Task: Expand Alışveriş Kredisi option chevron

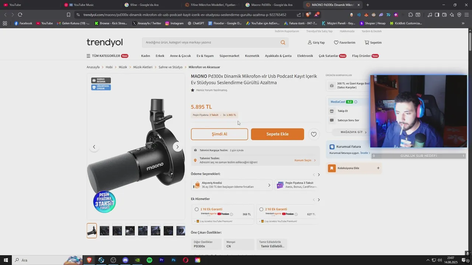Action: (269, 185)
